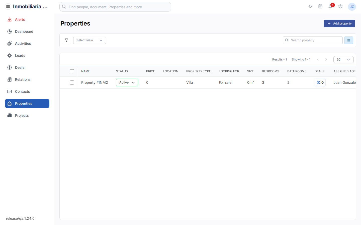Open the settings gear icon
This screenshot has width=361, height=225.
[x=340, y=6]
